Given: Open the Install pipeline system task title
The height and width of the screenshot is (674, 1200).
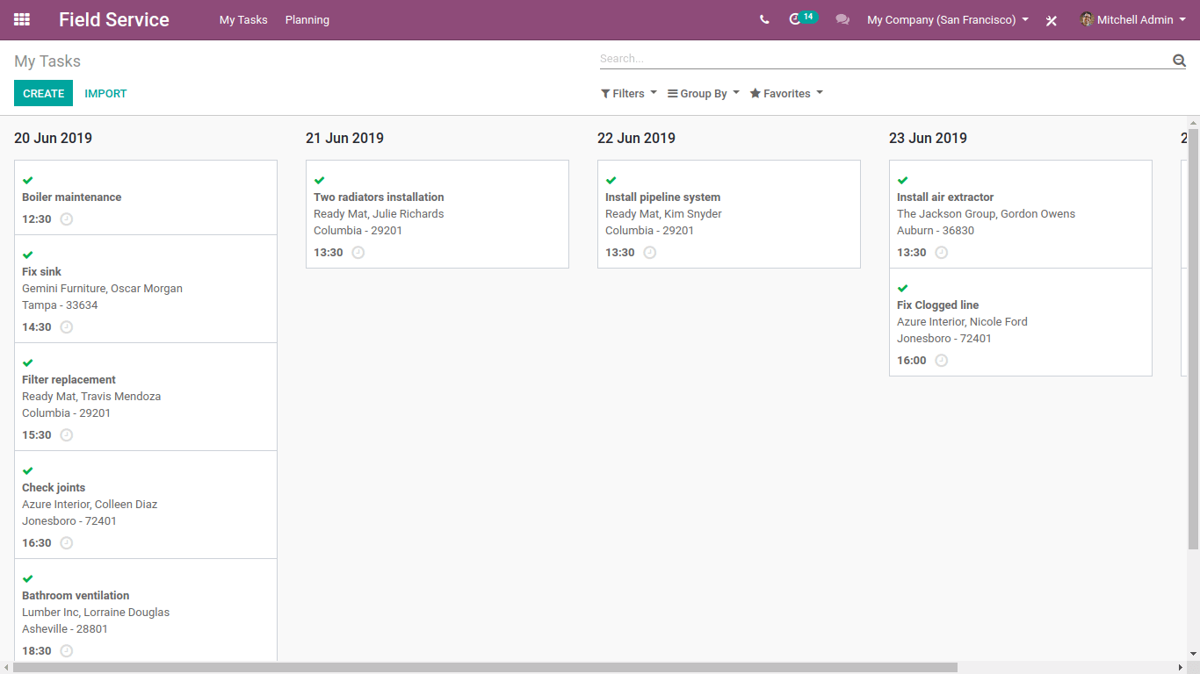Looking at the screenshot, I should (662, 197).
